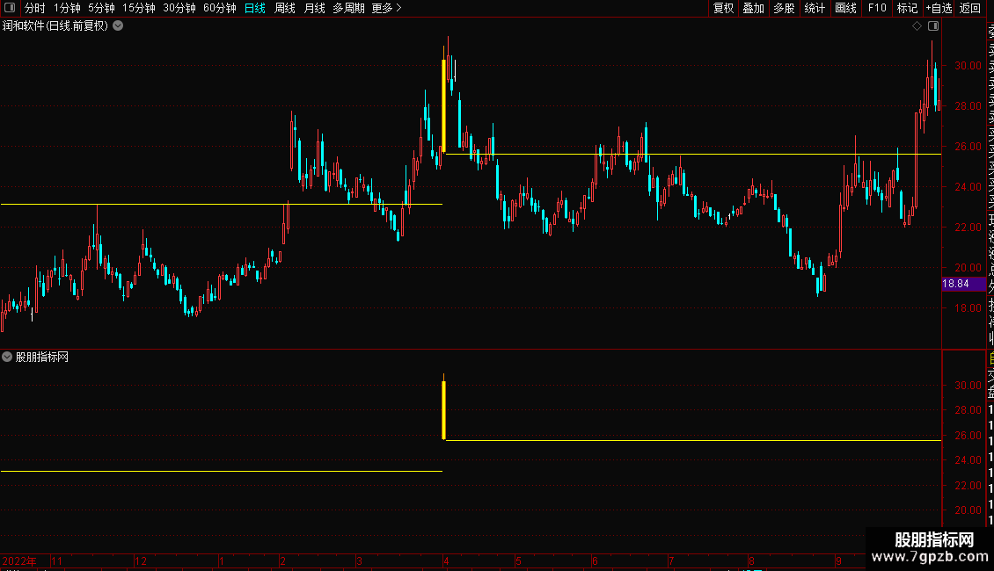Click the 润和软件(日线.前复权) chart title
Viewport: 994px width, 571px height.
pos(55,26)
